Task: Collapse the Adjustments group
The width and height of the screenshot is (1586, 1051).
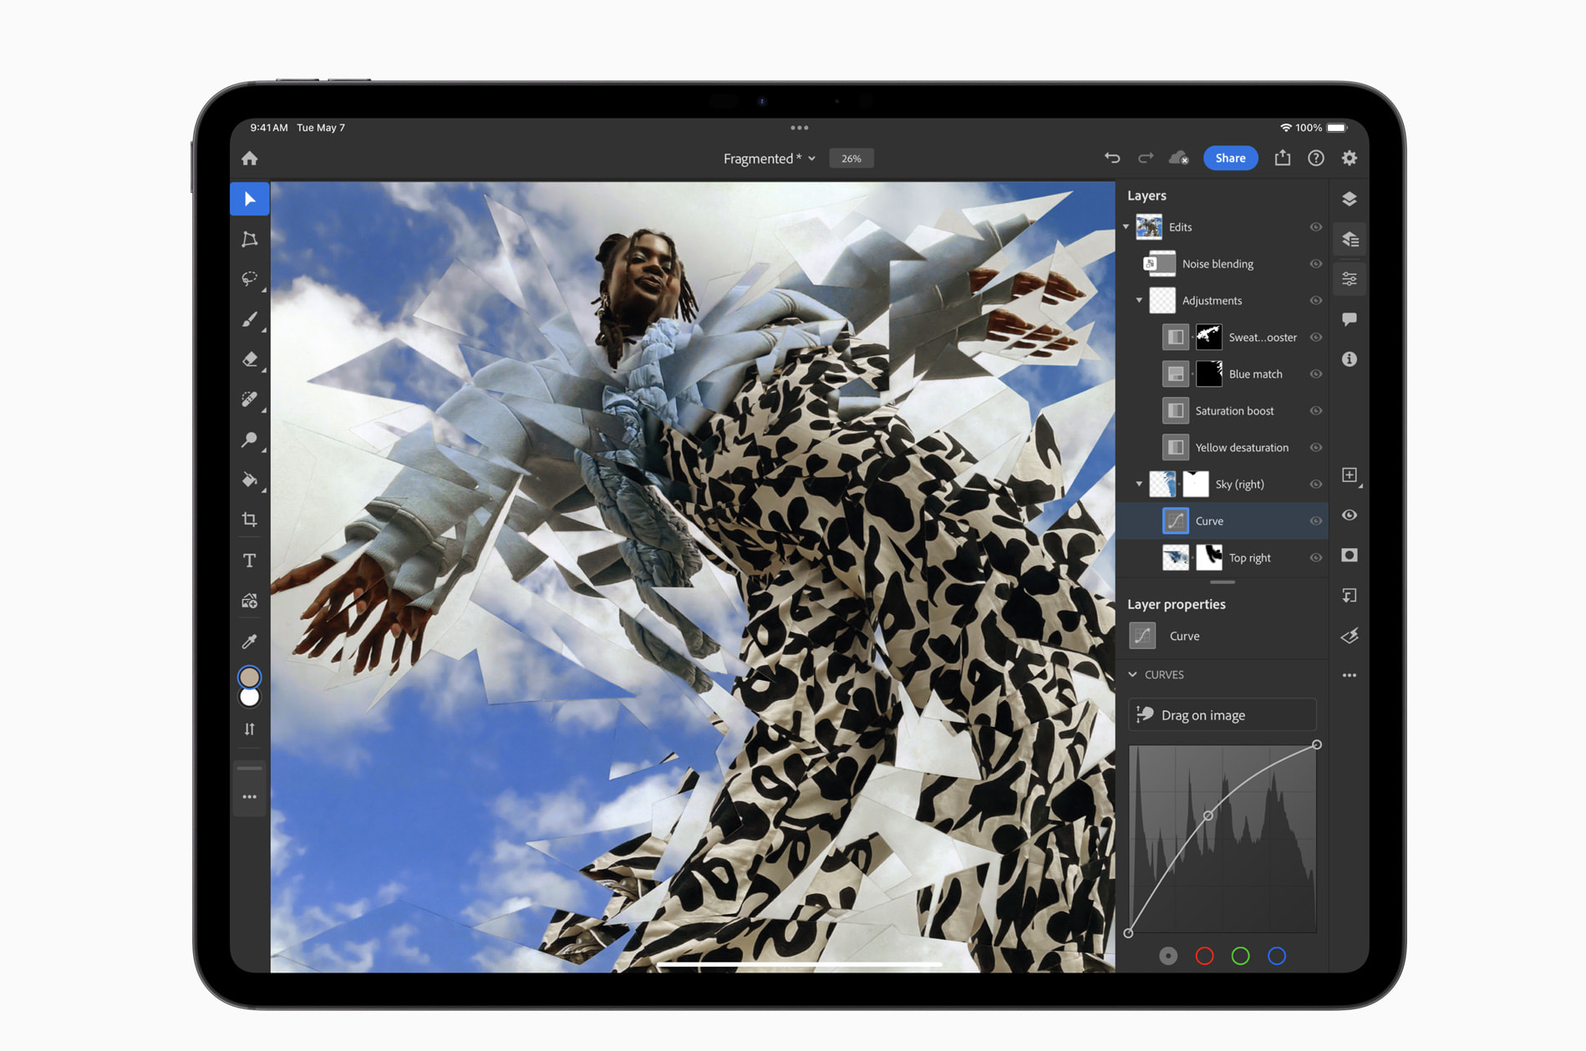Action: click(x=1139, y=301)
